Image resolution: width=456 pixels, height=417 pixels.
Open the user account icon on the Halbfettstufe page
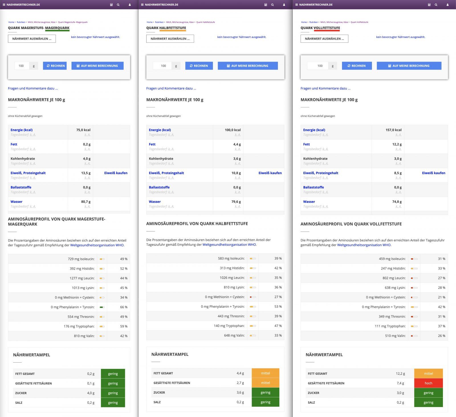[x=284, y=5]
